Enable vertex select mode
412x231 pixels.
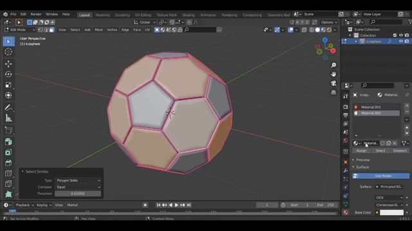pos(40,30)
